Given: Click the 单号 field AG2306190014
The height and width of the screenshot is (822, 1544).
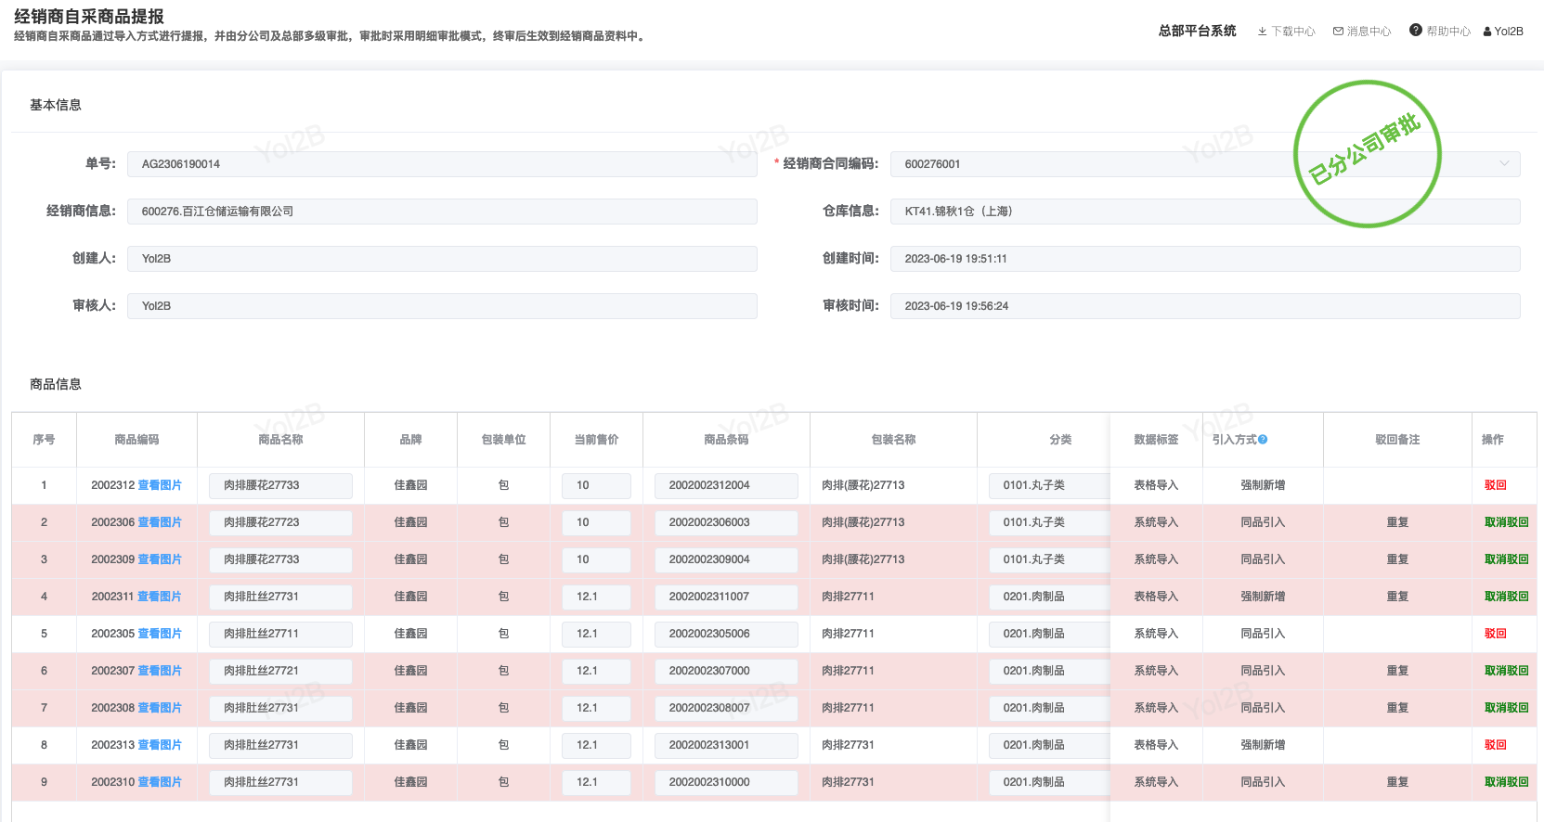Looking at the screenshot, I should (442, 164).
